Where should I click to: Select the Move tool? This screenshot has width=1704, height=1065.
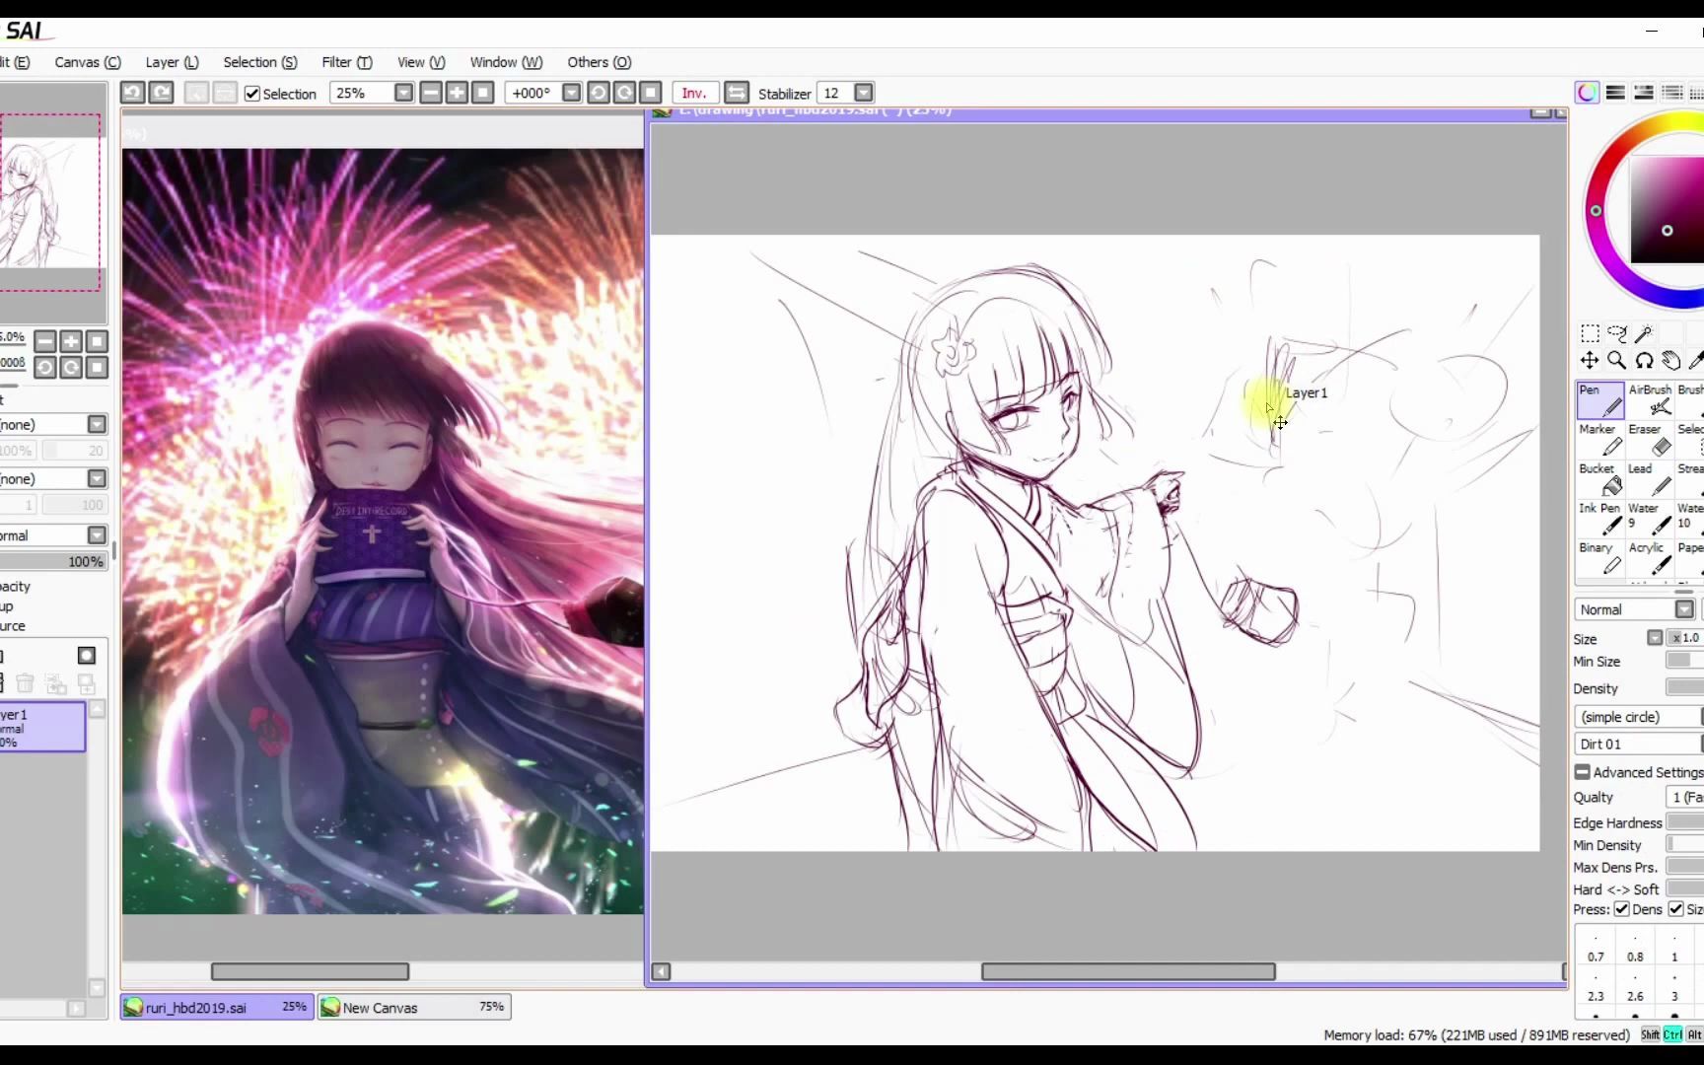(1590, 361)
